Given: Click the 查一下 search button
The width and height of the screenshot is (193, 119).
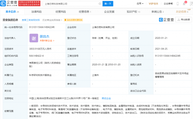Looking at the screenshot, I should tap(108, 4).
